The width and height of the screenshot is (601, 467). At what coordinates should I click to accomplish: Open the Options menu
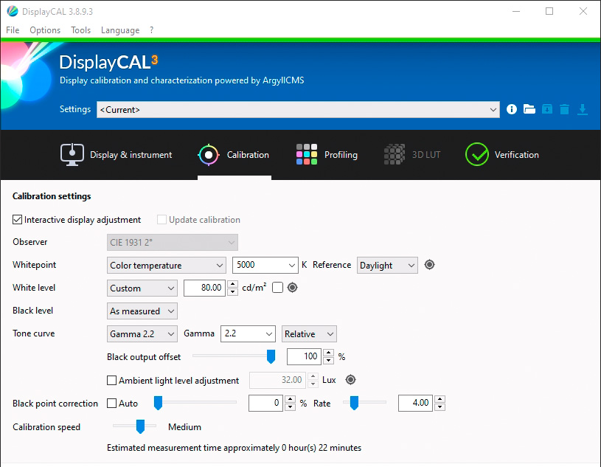[x=45, y=30]
